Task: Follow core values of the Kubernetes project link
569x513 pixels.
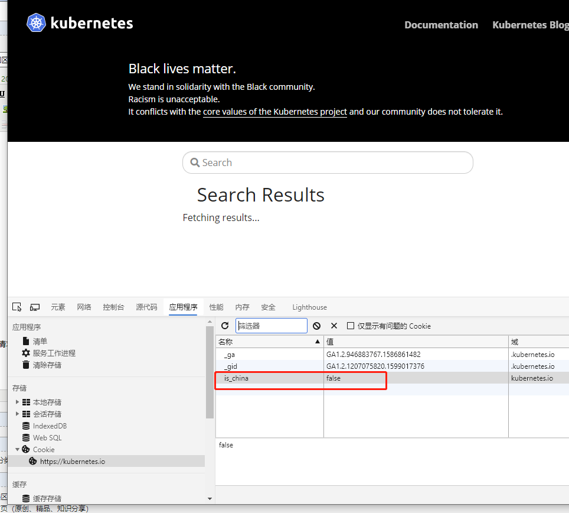Action: click(274, 112)
